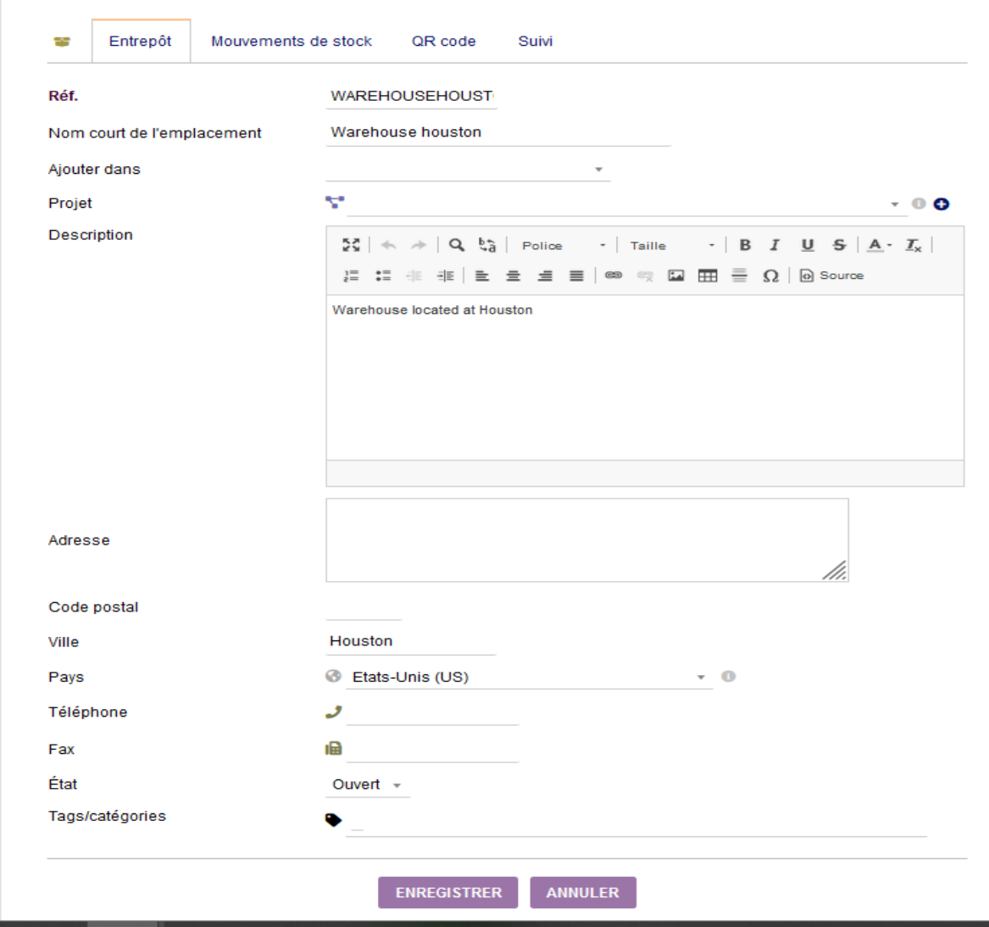Click the ENREGISTRER button

(x=447, y=892)
